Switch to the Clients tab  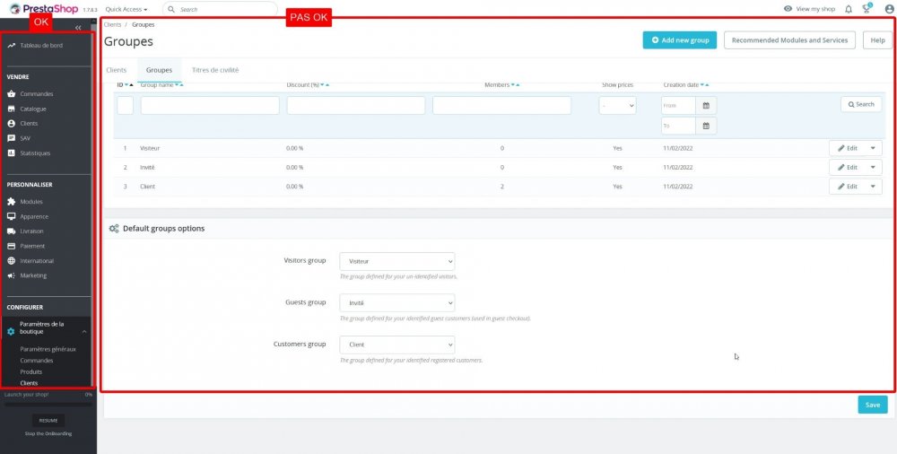tap(117, 70)
